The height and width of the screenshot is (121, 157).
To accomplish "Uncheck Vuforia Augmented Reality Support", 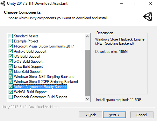I will click(x=11, y=87).
